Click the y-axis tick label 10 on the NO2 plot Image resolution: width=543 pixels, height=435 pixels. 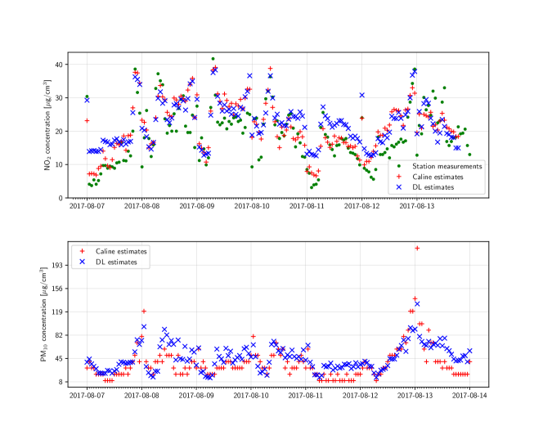pos(59,164)
